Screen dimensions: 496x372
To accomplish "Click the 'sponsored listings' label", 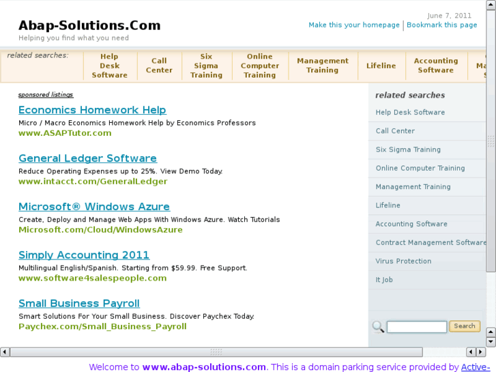I will [x=46, y=95].
